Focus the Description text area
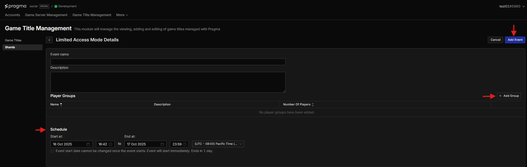Image resolution: width=527 pixels, height=167 pixels. coord(168,82)
